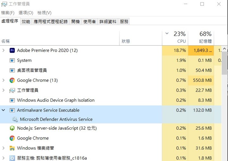
Task: Click the sort arrow on the CPU column
Action: 167,34
